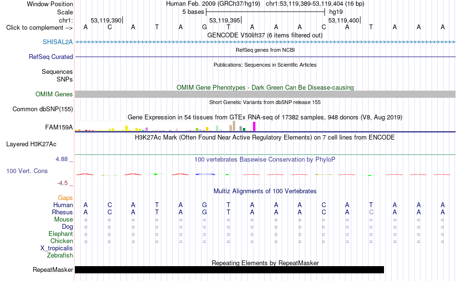
Task: Click the Sequences SNPs track label
Action: (x=57, y=76)
